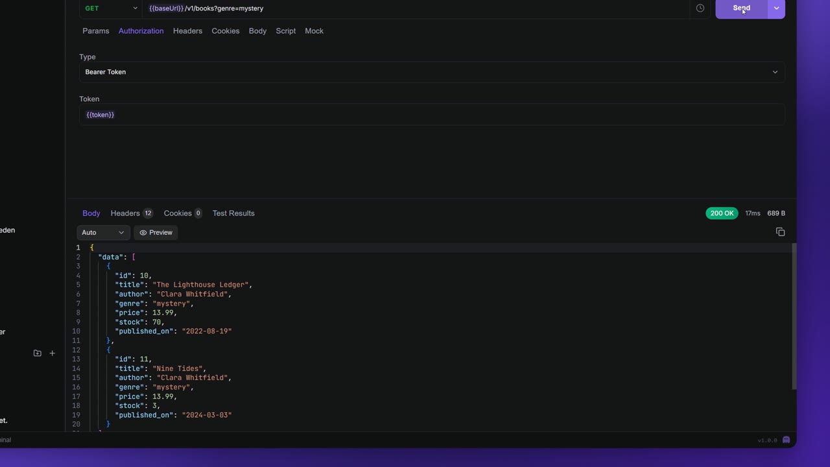The image size is (830, 467).
Task: Show the response Headers tab with 12 badge
Action: (x=132, y=213)
